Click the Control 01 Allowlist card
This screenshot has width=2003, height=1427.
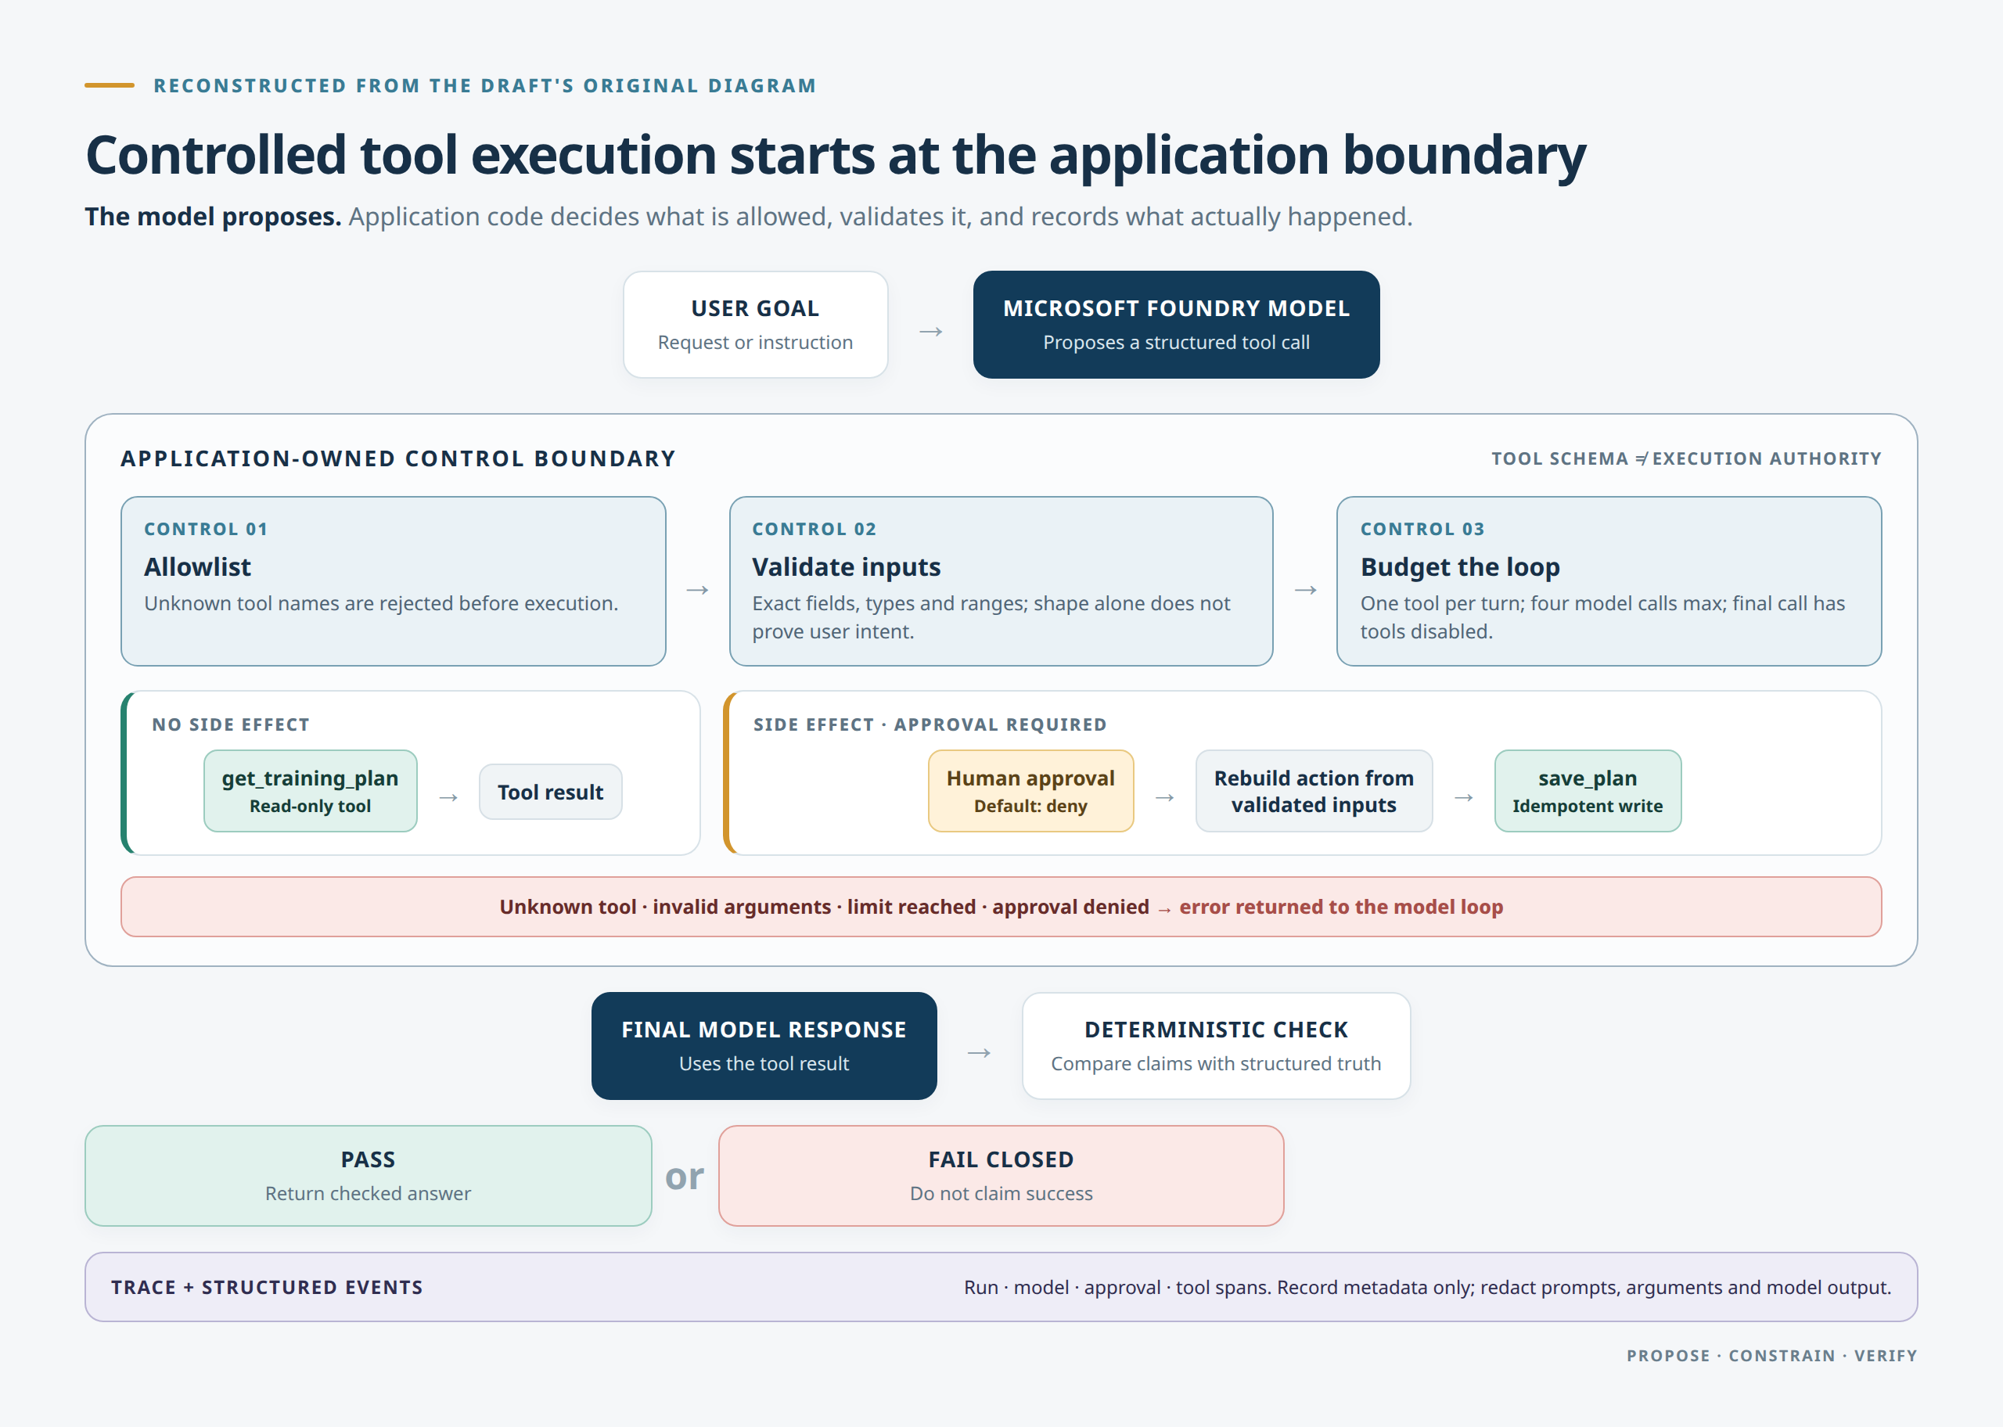point(393,581)
